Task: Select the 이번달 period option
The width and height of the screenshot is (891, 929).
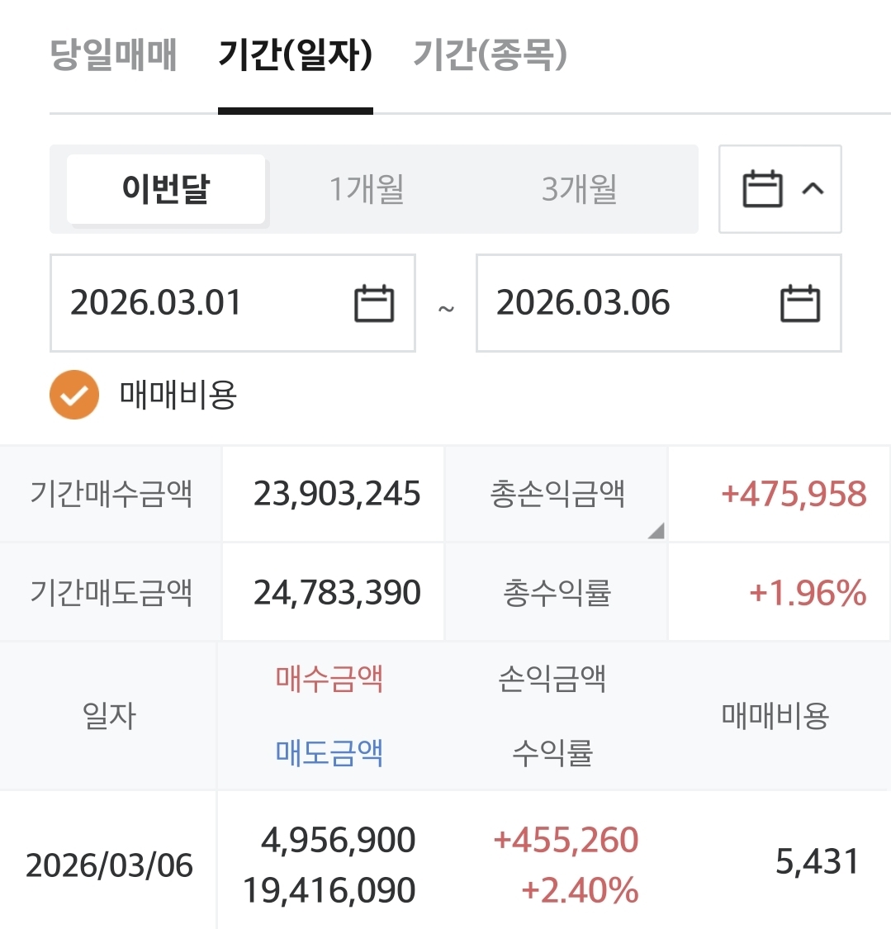Action: 166,189
